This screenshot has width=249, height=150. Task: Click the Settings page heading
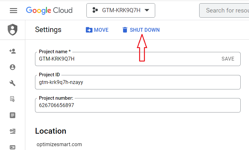(x=48, y=30)
